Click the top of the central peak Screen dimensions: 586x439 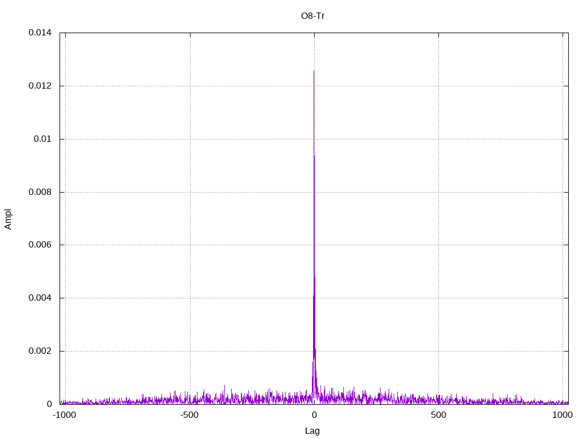pyautogui.click(x=314, y=70)
